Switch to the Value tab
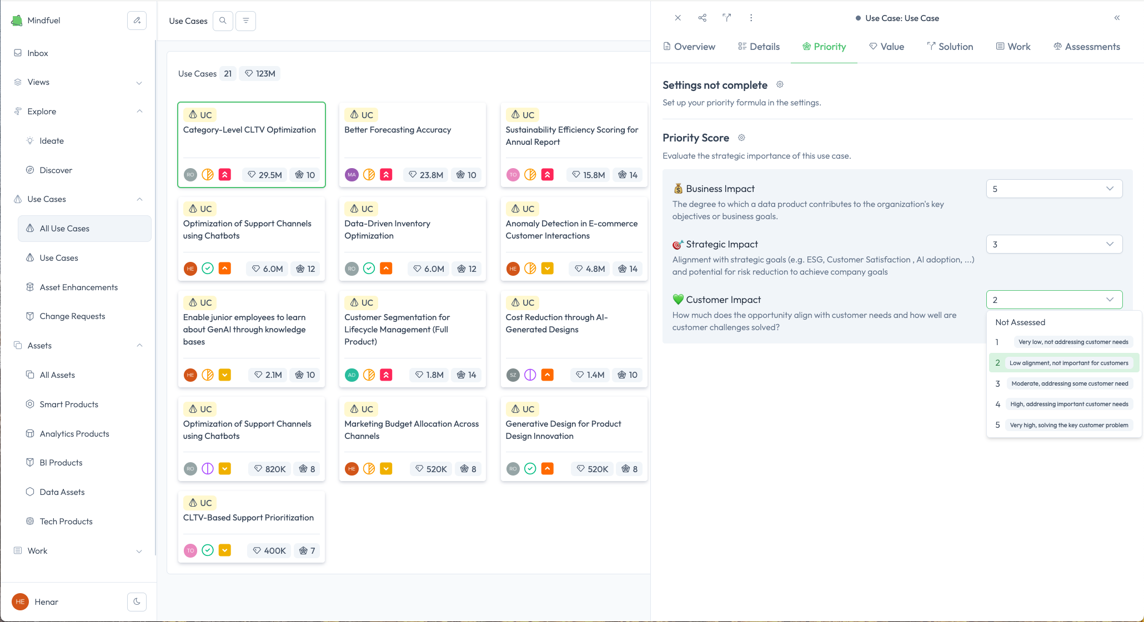 pyautogui.click(x=886, y=47)
